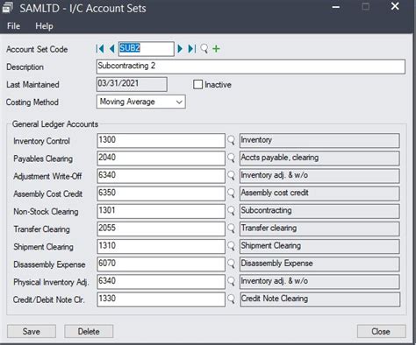The width and height of the screenshot is (416, 345).
Task: Open finder for Payables Clearing account
Action: coord(231,158)
